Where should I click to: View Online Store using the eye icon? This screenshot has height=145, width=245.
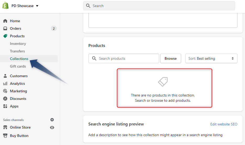pyautogui.click(x=52, y=127)
